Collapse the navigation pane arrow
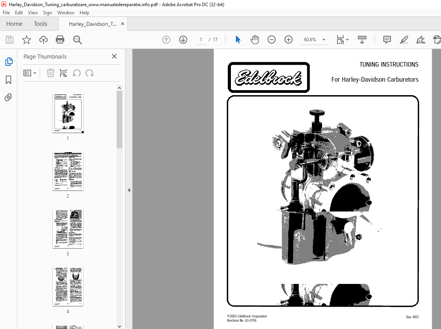441x329 pixels. 129,190
